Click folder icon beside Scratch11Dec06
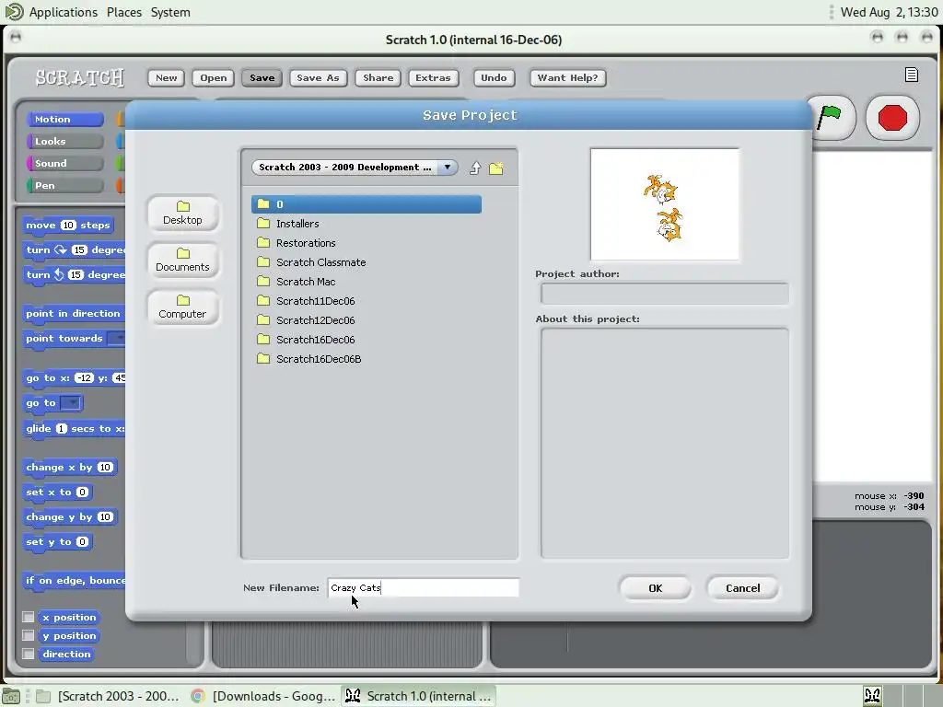The width and height of the screenshot is (943, 707). (x=263, y=301)
